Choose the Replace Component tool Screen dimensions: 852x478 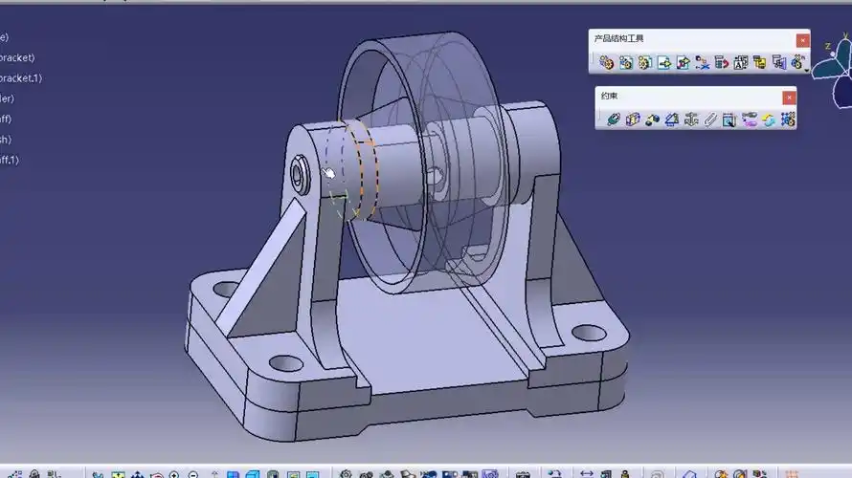[x=702, y=62]
